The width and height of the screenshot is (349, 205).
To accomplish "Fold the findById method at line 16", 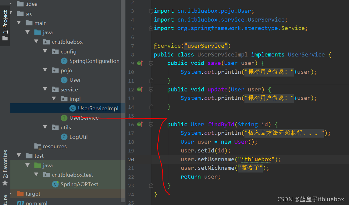I will [151, 125].
